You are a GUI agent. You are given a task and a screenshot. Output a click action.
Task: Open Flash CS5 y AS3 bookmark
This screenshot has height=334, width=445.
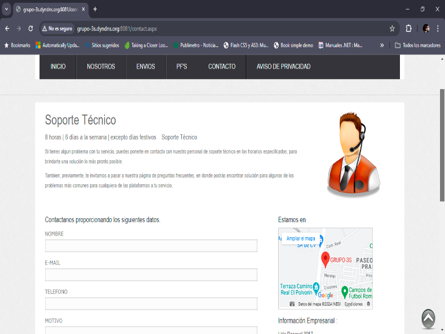click(x=246, y=45)
